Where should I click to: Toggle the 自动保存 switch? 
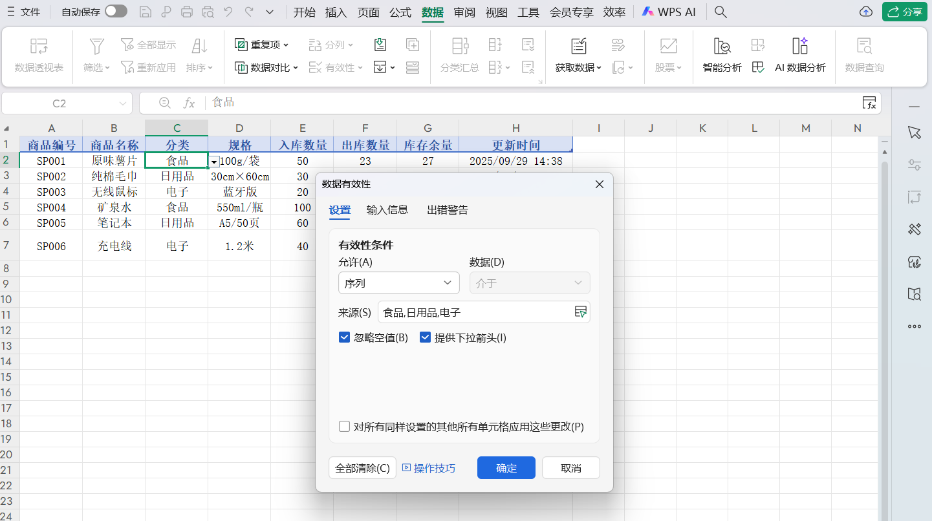coord(116,12)
